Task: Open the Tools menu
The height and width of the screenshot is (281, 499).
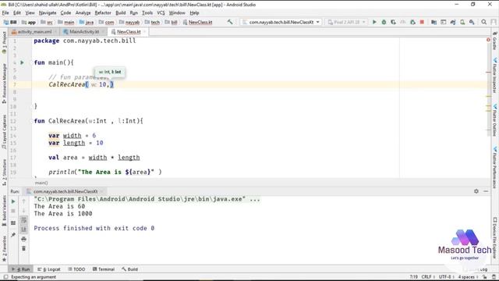Action: [x=147, y=12]
